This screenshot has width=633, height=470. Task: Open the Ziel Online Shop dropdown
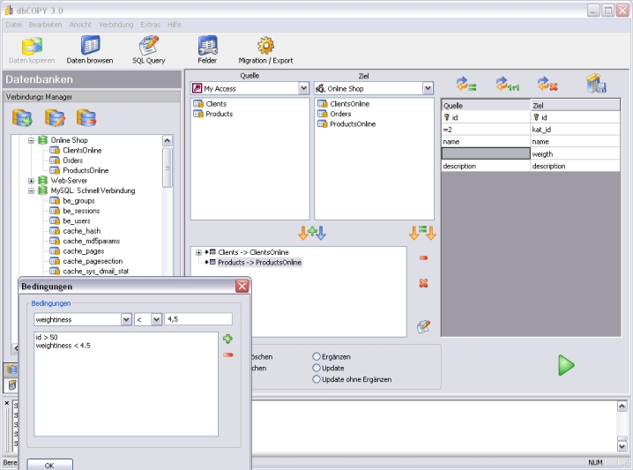tap(428, 89)
